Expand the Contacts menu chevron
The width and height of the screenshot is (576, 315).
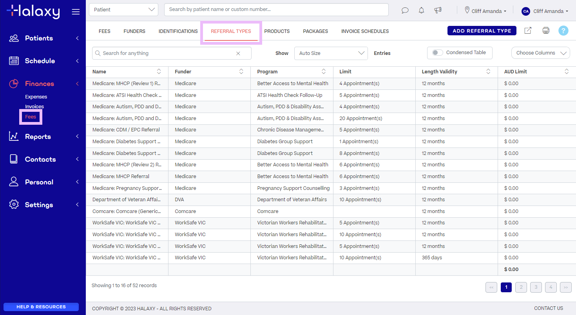(x=77, y=159)
